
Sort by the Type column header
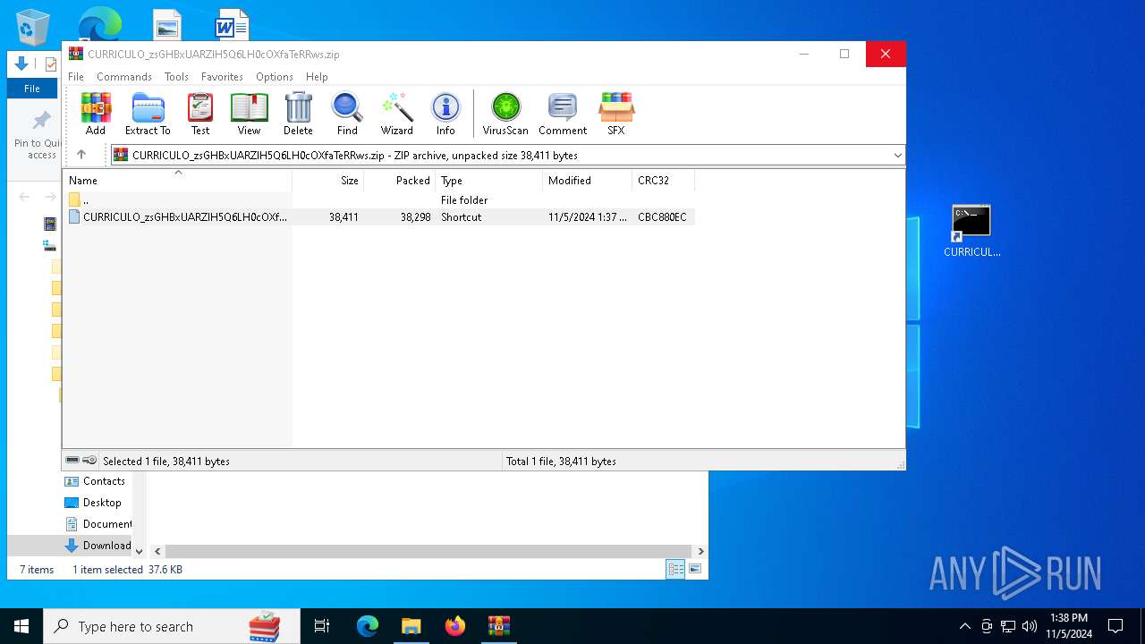click(488, 181)
